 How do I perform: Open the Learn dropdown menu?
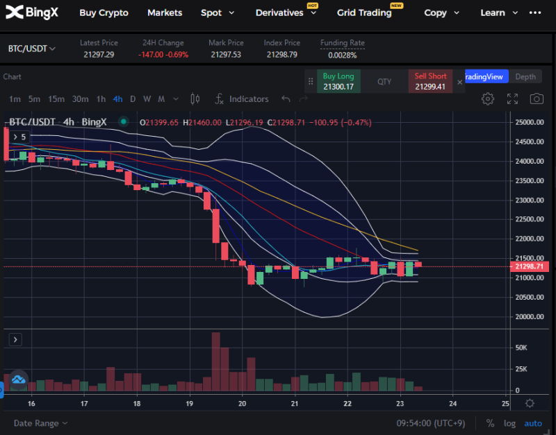[x=499, y=12]
